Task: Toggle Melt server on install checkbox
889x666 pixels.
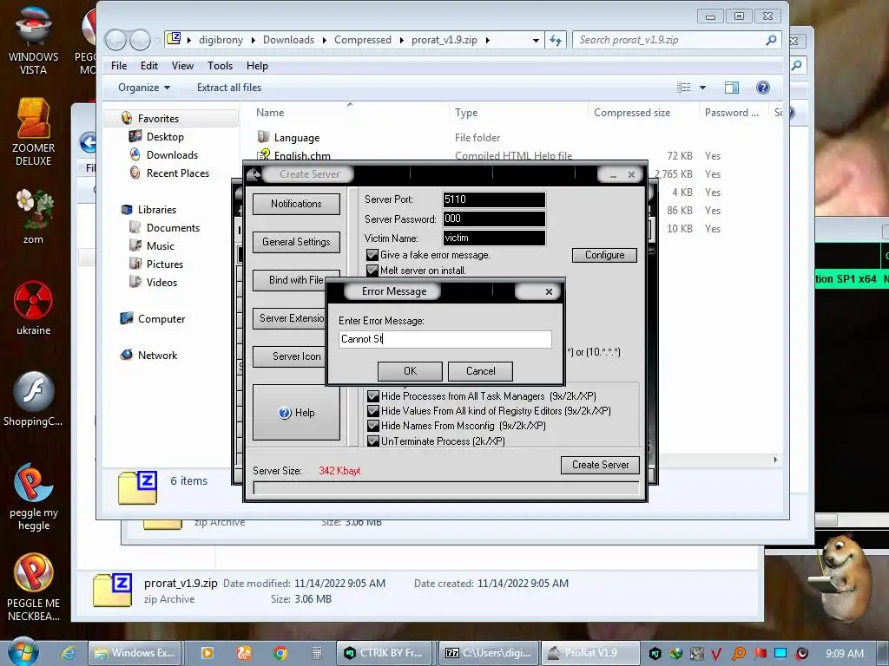Action: [372, 271]
